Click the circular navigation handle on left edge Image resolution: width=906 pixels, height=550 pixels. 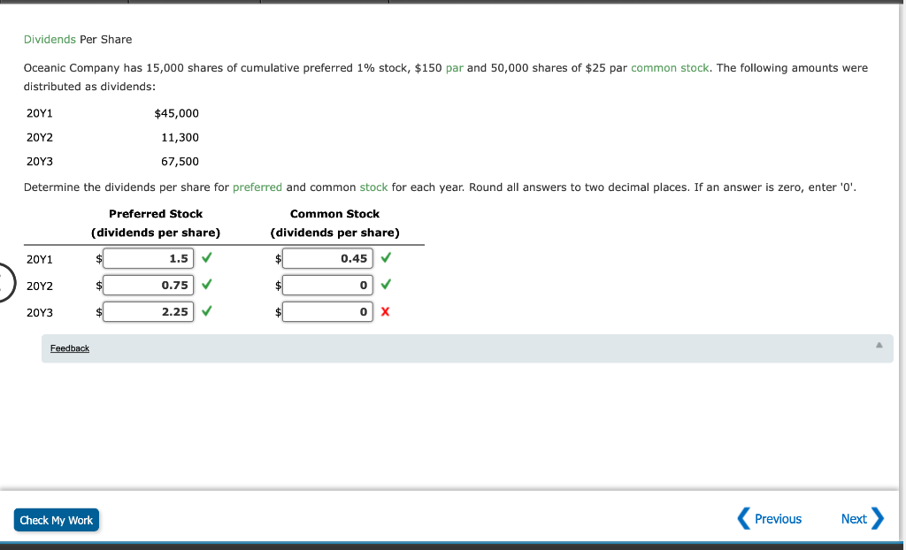click(x=3, y=281)
